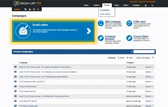Open the CIAT outreach email-1 campaign
Viewport: 168px width, 107px height.
(x=32, y=82)
